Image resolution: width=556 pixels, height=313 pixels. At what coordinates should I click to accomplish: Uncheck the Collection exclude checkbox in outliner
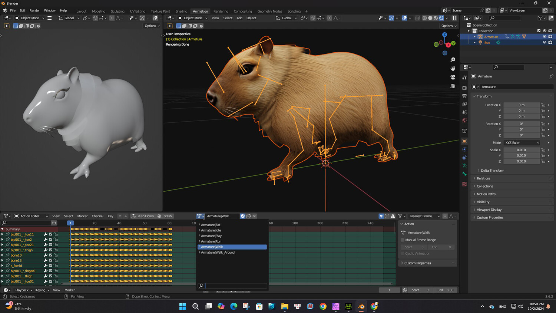click(x=539, y=31)
